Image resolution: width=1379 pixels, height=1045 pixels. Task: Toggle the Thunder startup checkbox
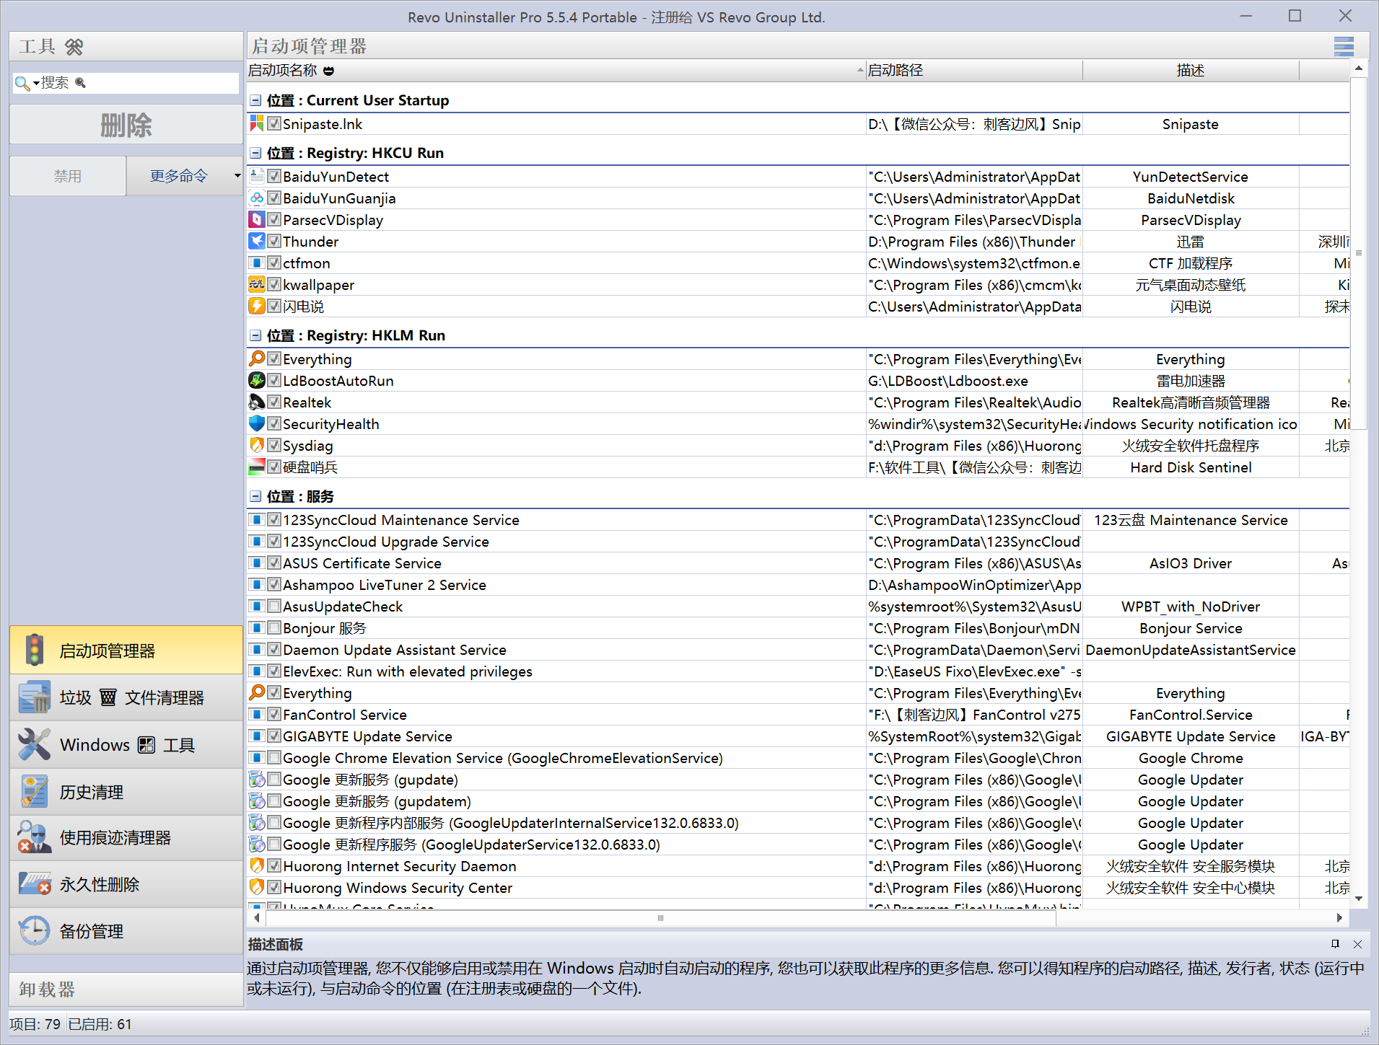pyautogui.click(x=274, y=241)
